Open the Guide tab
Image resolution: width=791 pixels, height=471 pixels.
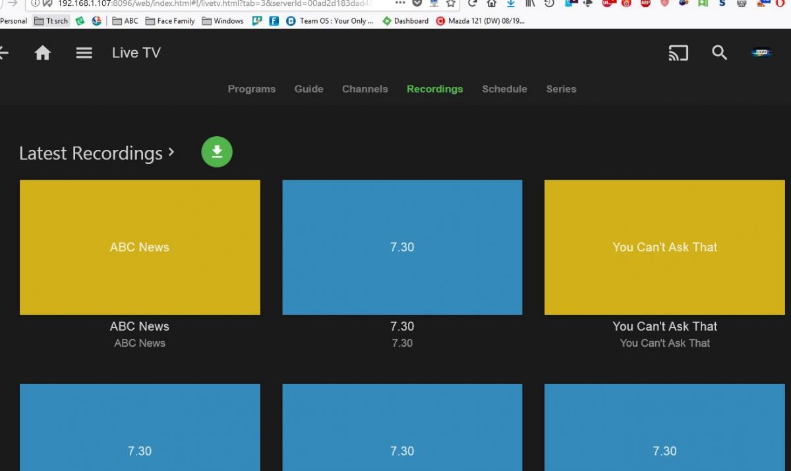point(308,89)
